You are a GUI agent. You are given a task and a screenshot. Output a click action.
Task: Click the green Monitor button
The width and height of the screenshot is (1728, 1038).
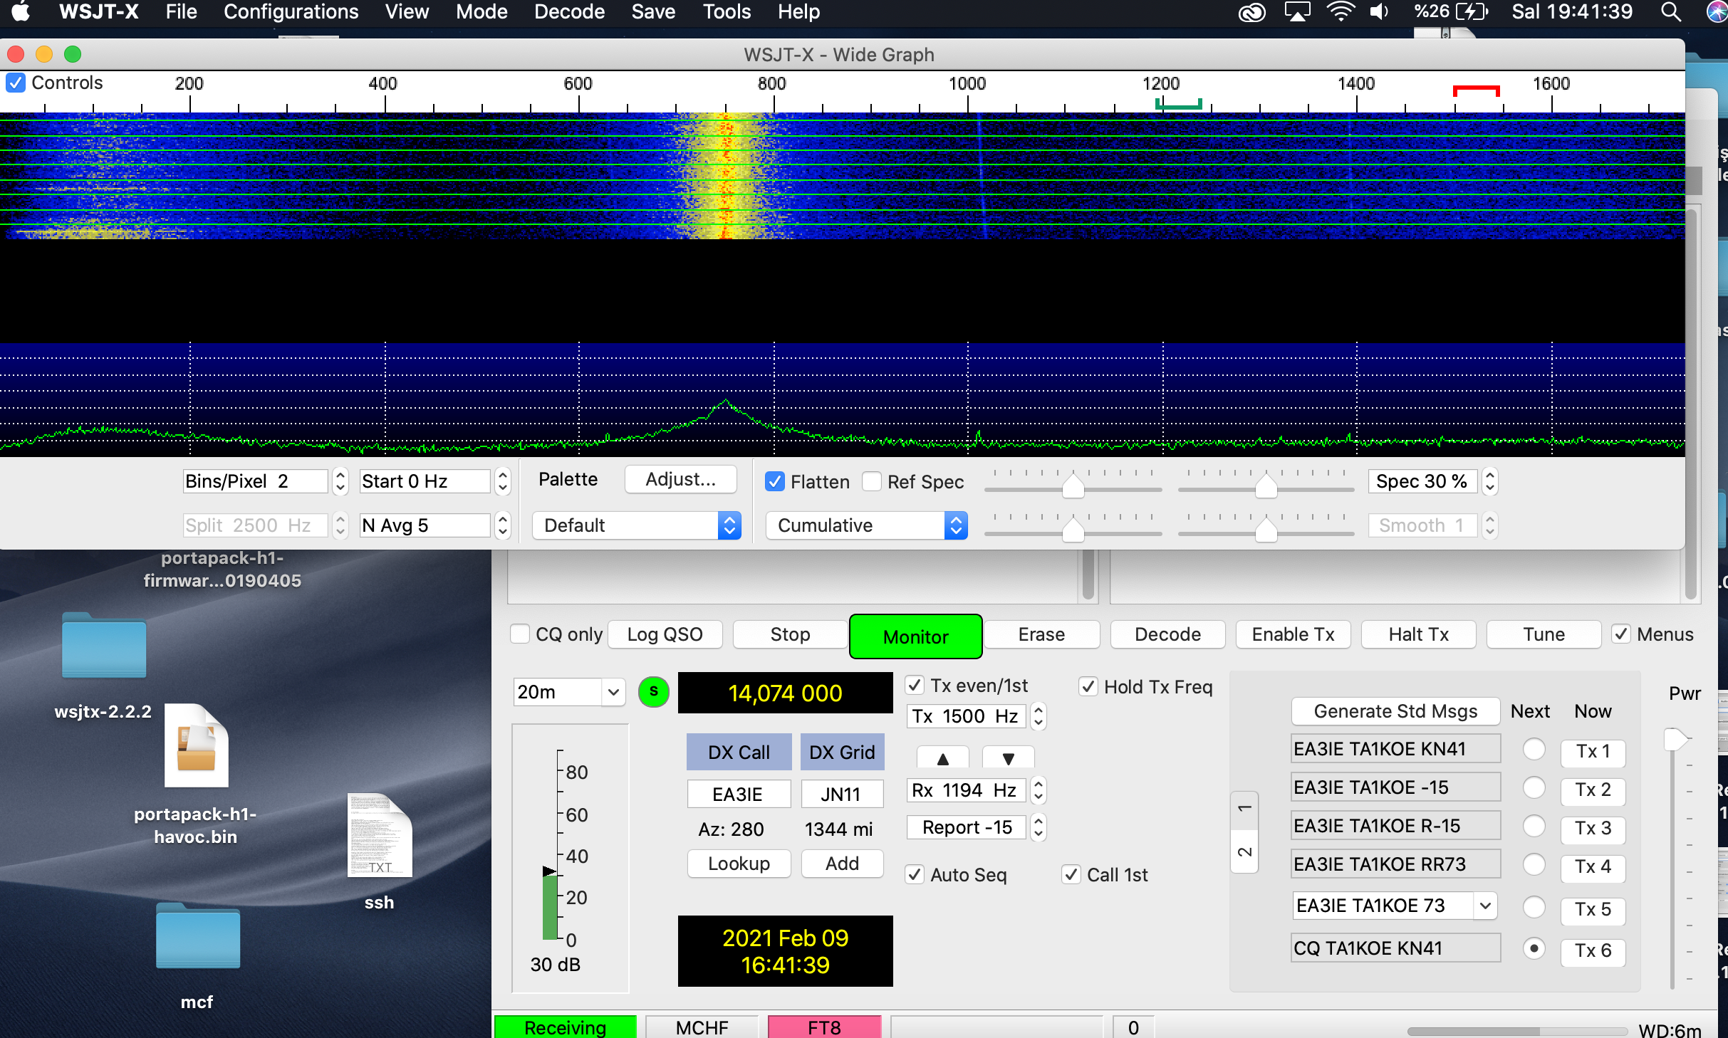[915, 636]
